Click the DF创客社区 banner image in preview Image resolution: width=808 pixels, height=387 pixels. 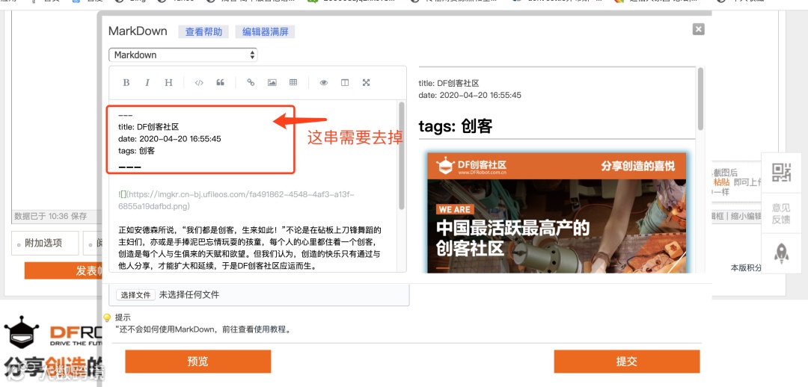coord(557,212)
